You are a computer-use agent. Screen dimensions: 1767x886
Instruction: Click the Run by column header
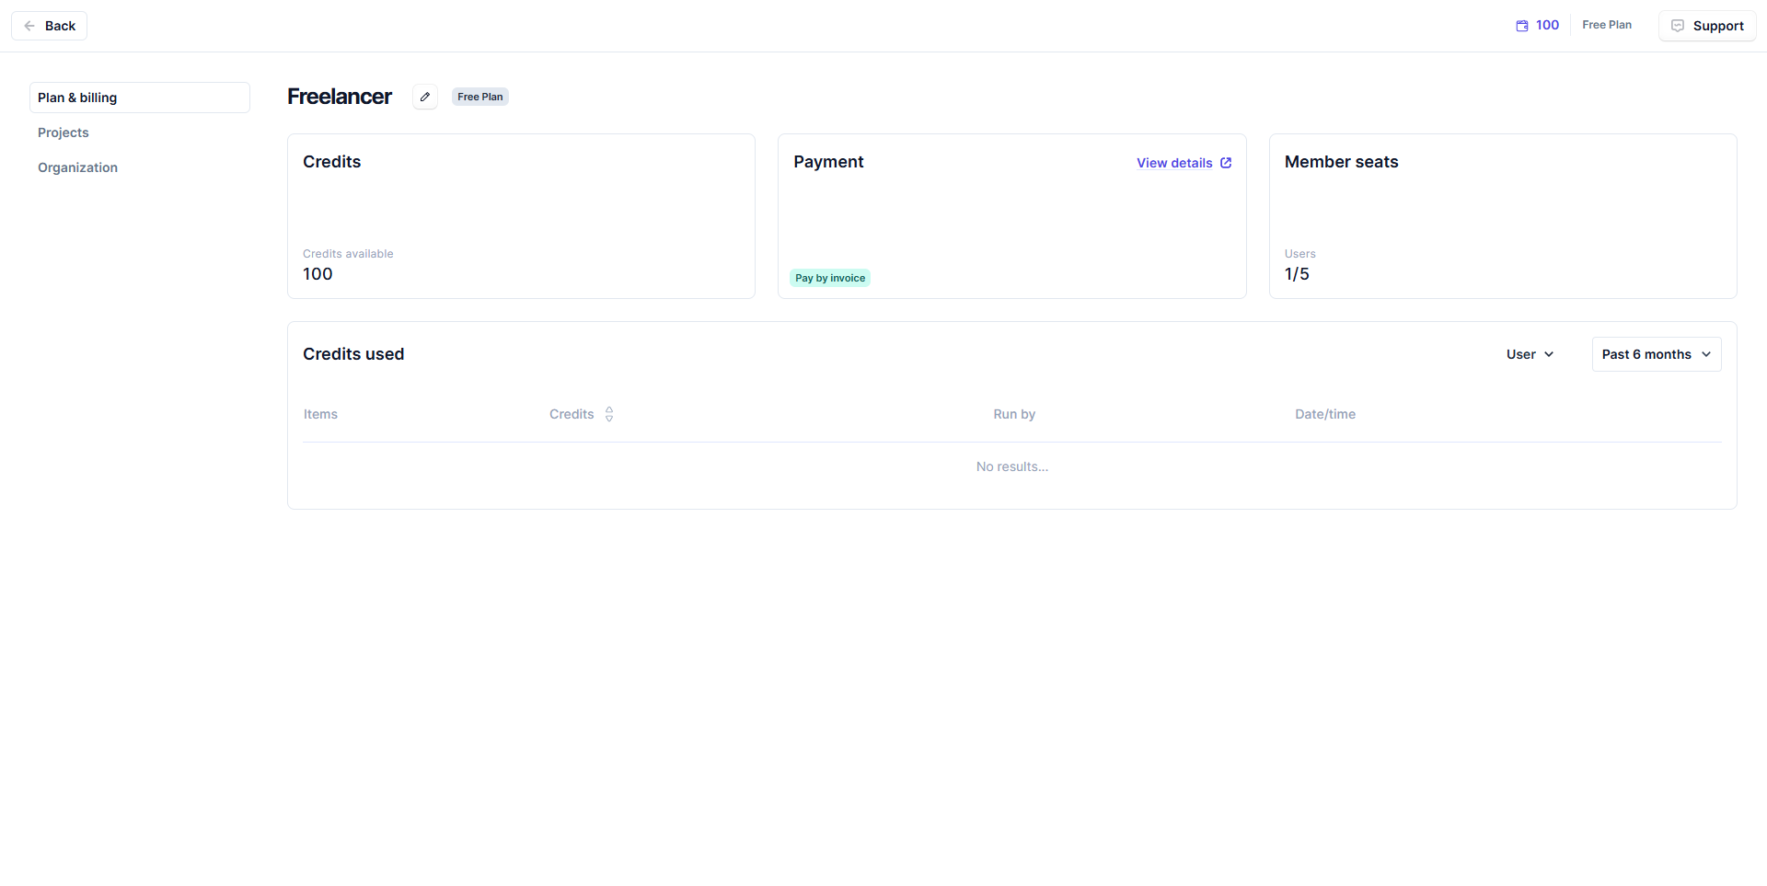click(x=1013, y=414)
